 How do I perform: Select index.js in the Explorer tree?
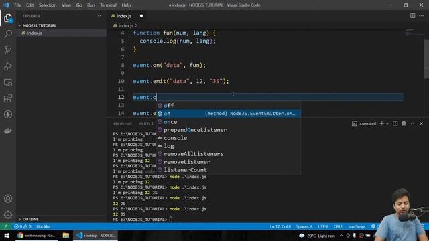click(x=34, y=33)
